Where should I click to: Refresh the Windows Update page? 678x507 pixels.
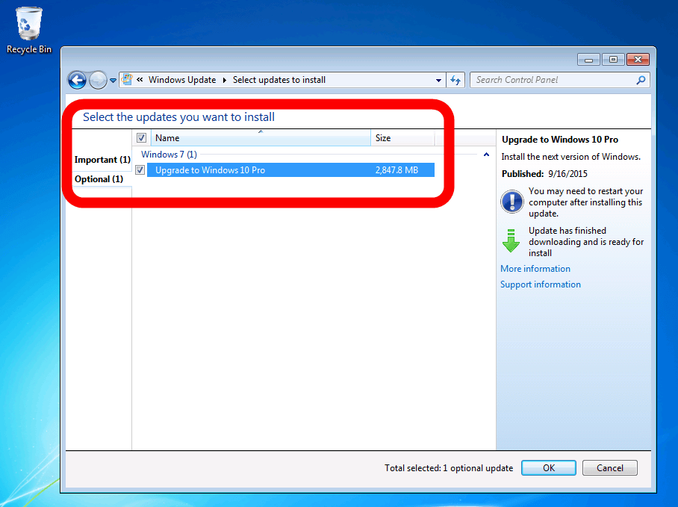point(455,80)
